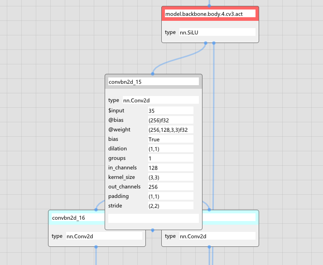Viewport: 323px width, 265px height.
Task: Click the output port below convbn2d_15
Action: tap(153, 230)
